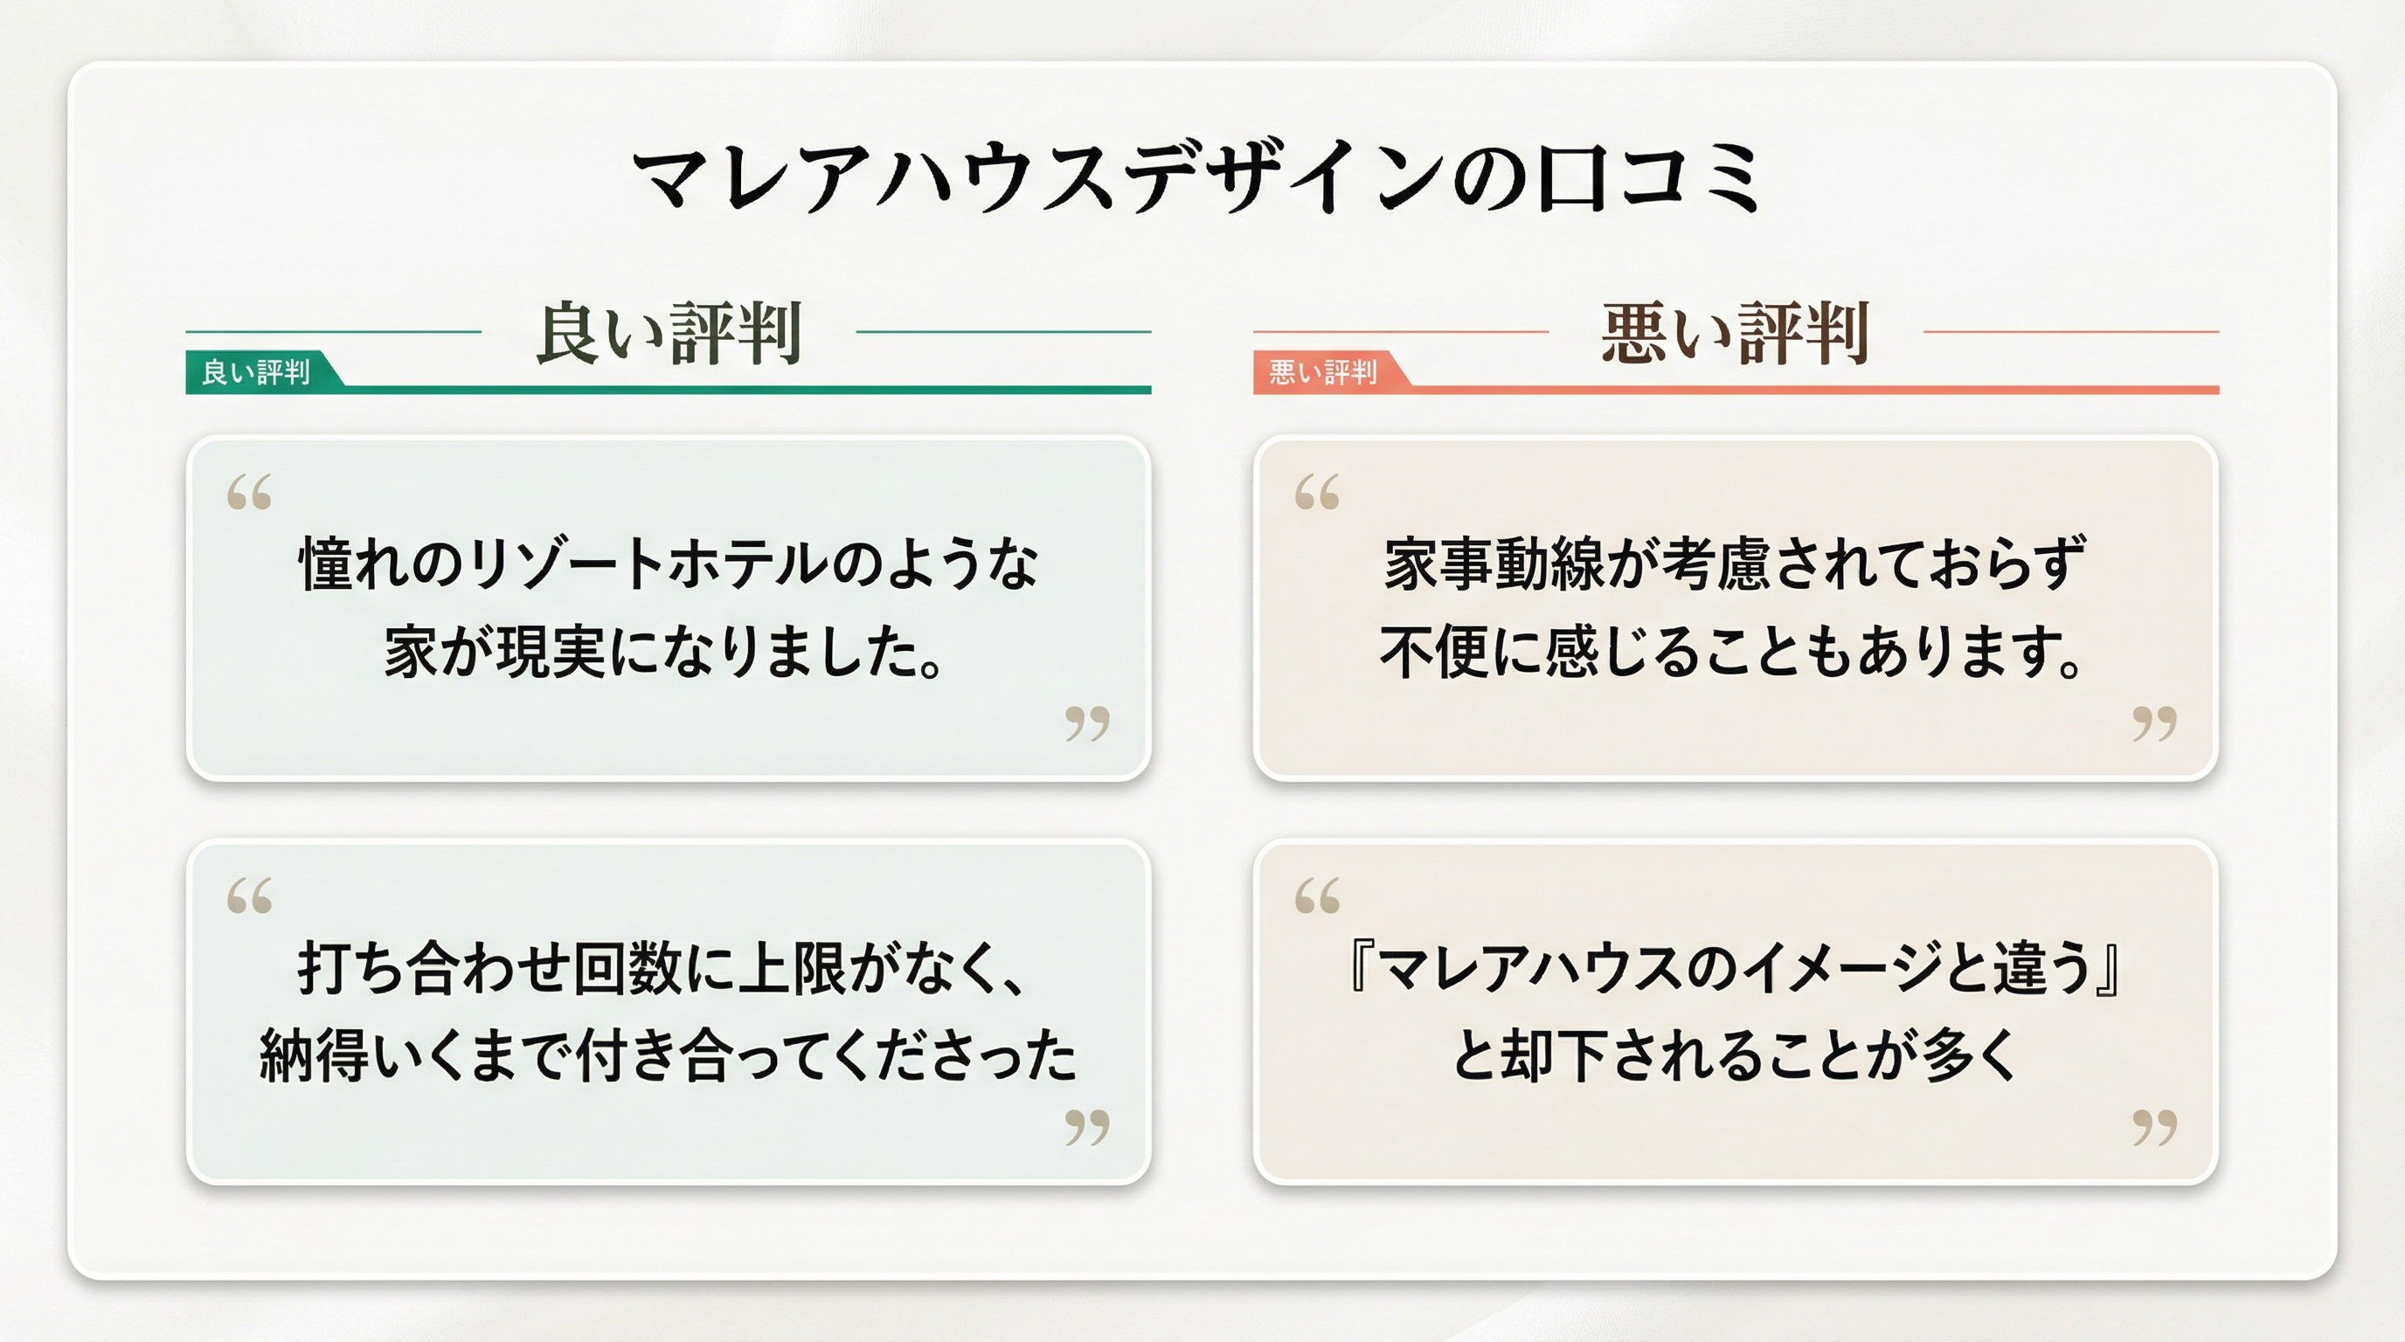The width and height of the screenshot is (2405, 1342).
Task: Select the small green 良い評判 tab label
Action: [x=256, y=372]
